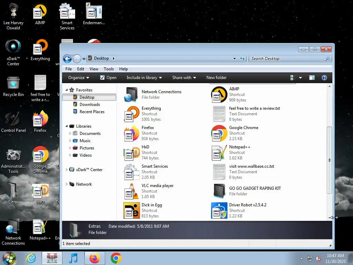Click the Desktop breadcrumb arrow in address bar

point(113,59)
